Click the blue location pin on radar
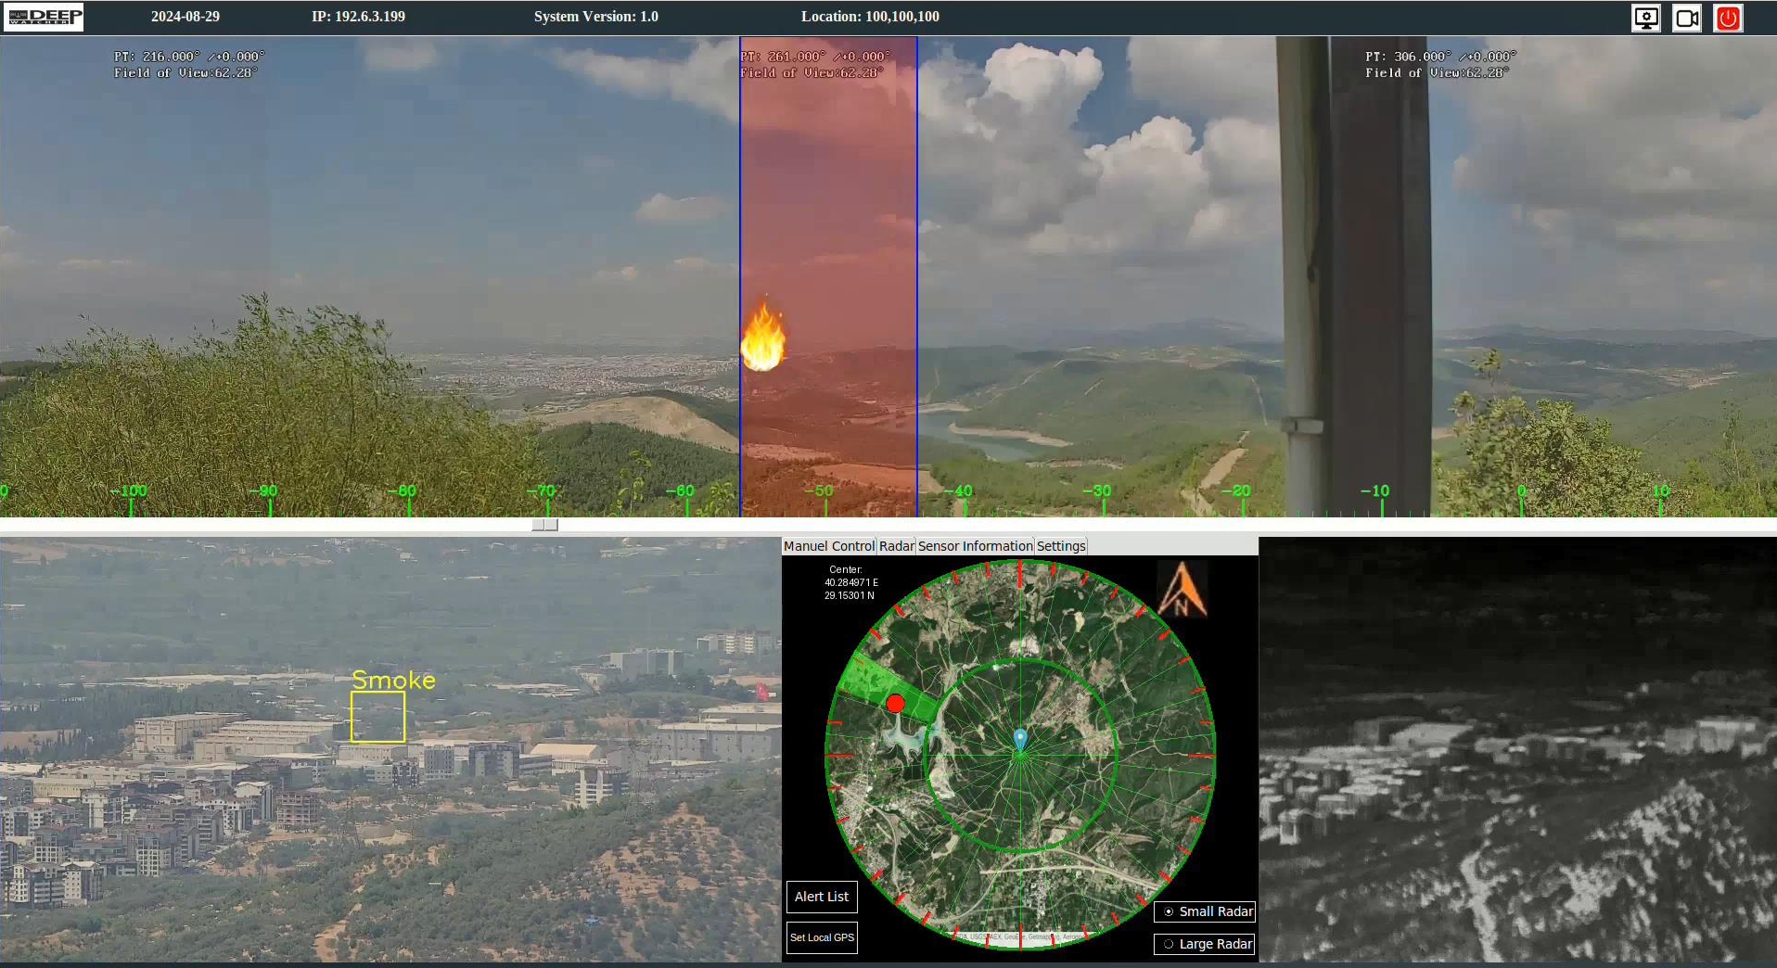The height and width of the screenshot is (968, 1777). [x=1020, y=739]
